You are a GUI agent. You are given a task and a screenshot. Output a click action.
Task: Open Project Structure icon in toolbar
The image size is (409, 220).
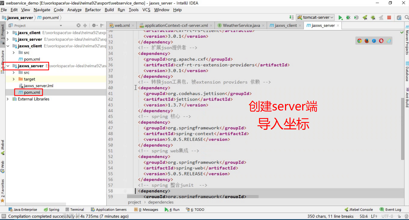click(x=399, y=18)
